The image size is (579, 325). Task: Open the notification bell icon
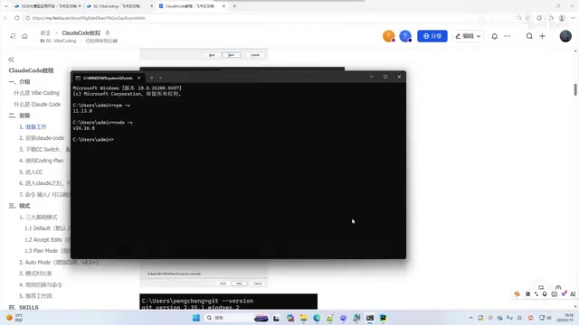[495, 36]
